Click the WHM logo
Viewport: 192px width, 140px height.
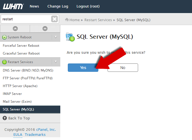(13, 6)
